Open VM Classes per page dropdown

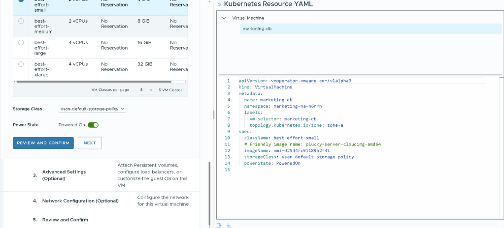click(x=146, y=90)
